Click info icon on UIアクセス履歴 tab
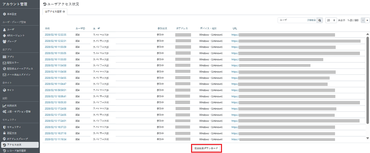 point(64,12)
